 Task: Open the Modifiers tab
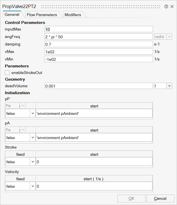click(73, 15)
